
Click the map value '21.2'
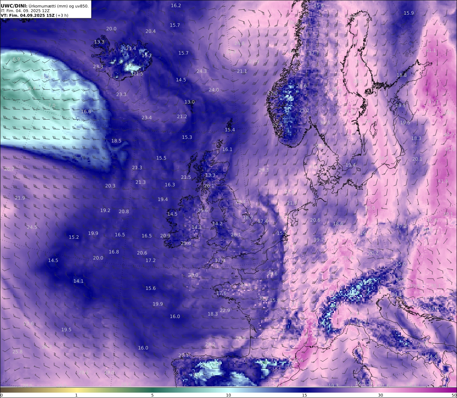(x=182, y=116)
